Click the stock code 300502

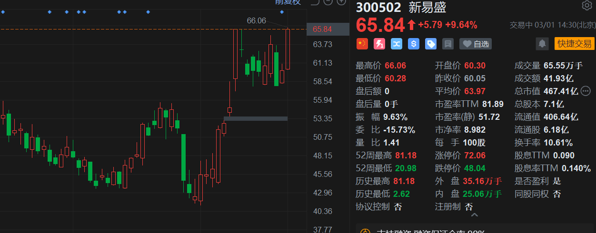[x=380, y=7]
